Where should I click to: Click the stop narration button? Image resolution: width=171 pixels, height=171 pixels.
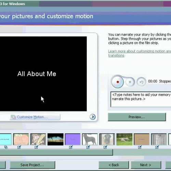point(130,82)
